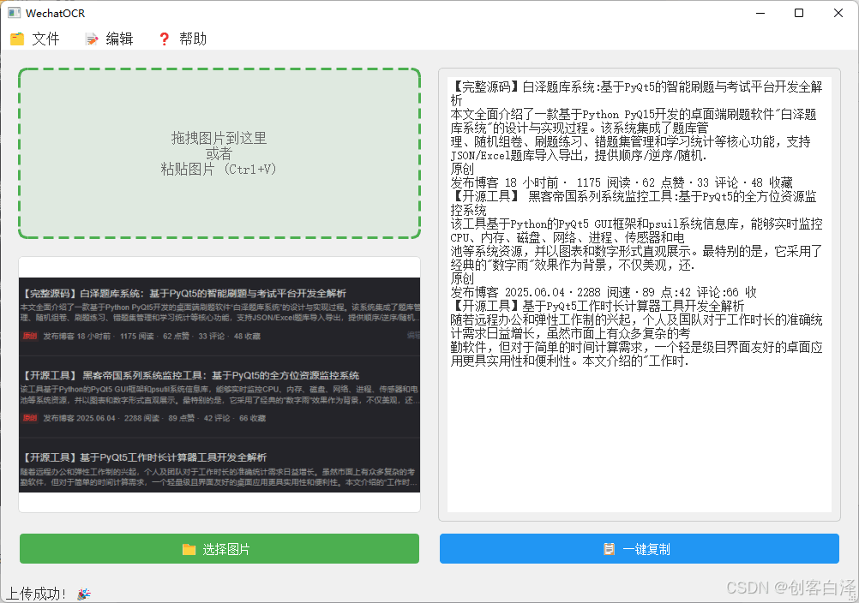Minimize the WechatOCR window
This screenshot has width=859, height=603.
pos(760,13)
